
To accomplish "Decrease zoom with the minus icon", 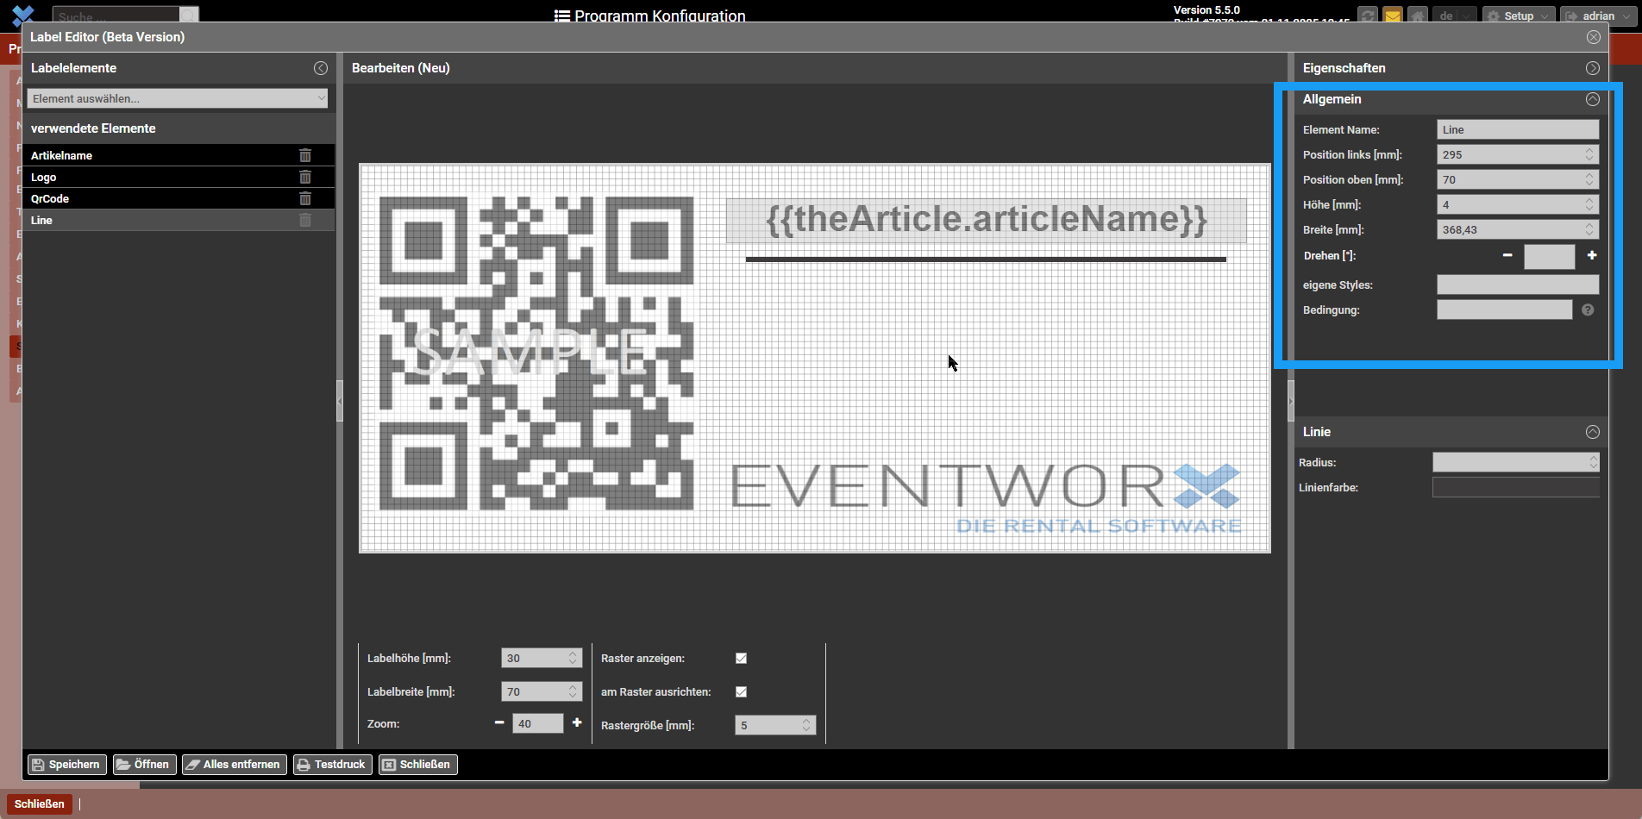I will point(499,722).
